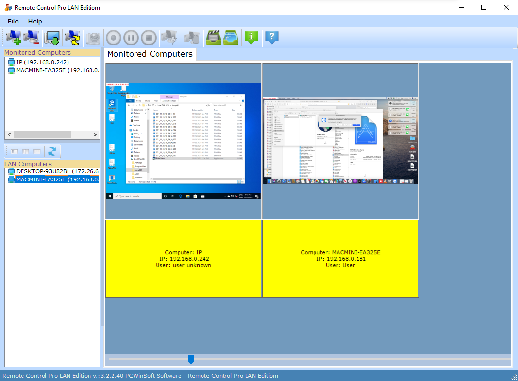Click the two-column view icon above LAN Computers

[25, 151]
